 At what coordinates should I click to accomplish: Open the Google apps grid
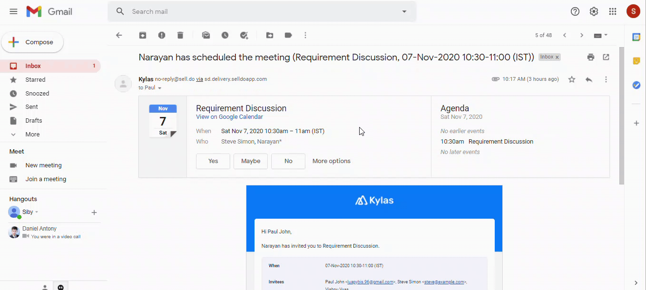[x=613, y=11]
